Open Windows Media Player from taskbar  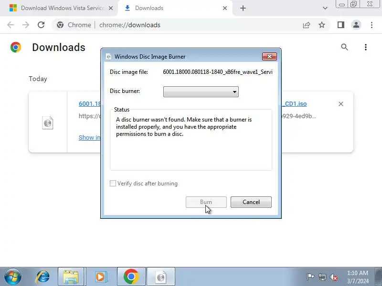(100, 277)
